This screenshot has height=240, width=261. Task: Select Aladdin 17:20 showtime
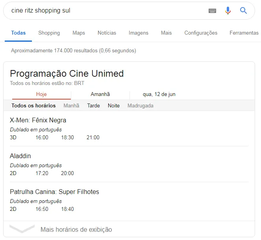pyautogui.click(x=42, y=173)
